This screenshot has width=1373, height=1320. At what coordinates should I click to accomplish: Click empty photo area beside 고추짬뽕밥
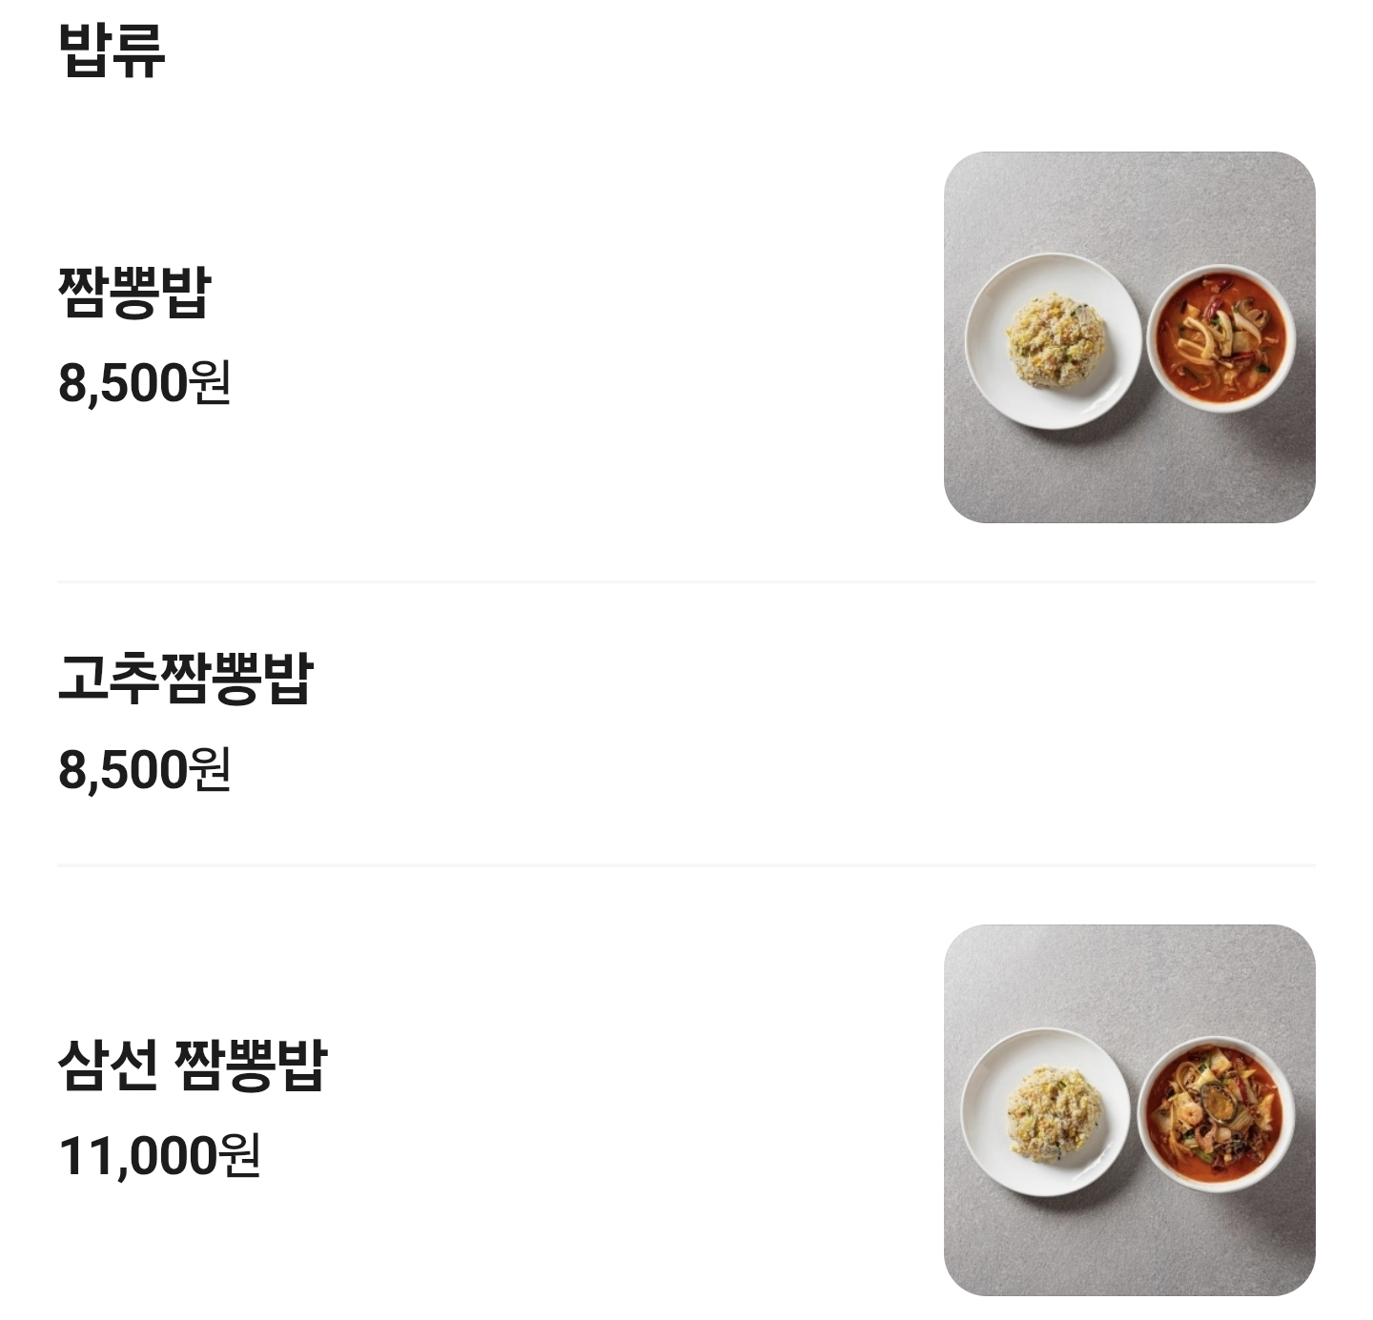point(1129,722)
